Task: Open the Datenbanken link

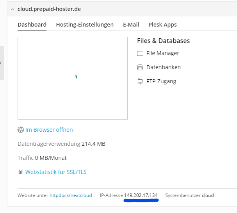Action: click(x=164, y=67)
